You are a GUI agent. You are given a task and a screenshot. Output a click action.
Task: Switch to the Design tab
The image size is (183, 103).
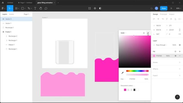(155, 14)
